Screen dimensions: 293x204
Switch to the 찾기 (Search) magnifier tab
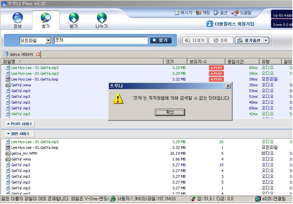click(x=46, y=20)
